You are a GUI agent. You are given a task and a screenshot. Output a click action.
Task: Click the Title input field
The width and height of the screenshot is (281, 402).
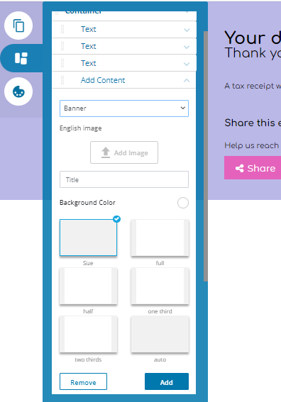[x=124, y=179]
